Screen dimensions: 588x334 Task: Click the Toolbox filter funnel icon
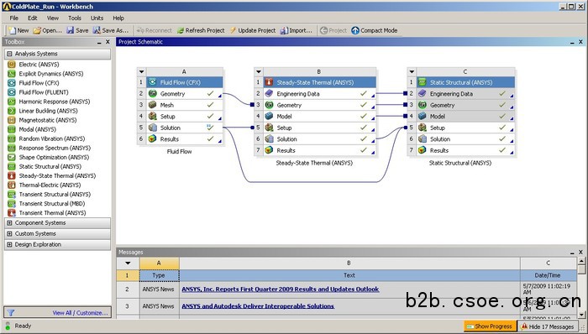tap(11, 313)
